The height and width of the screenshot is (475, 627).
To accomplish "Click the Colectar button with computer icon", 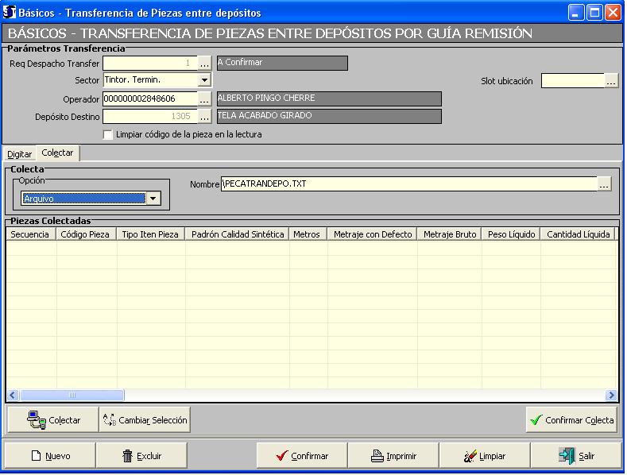I will (52, 420).
